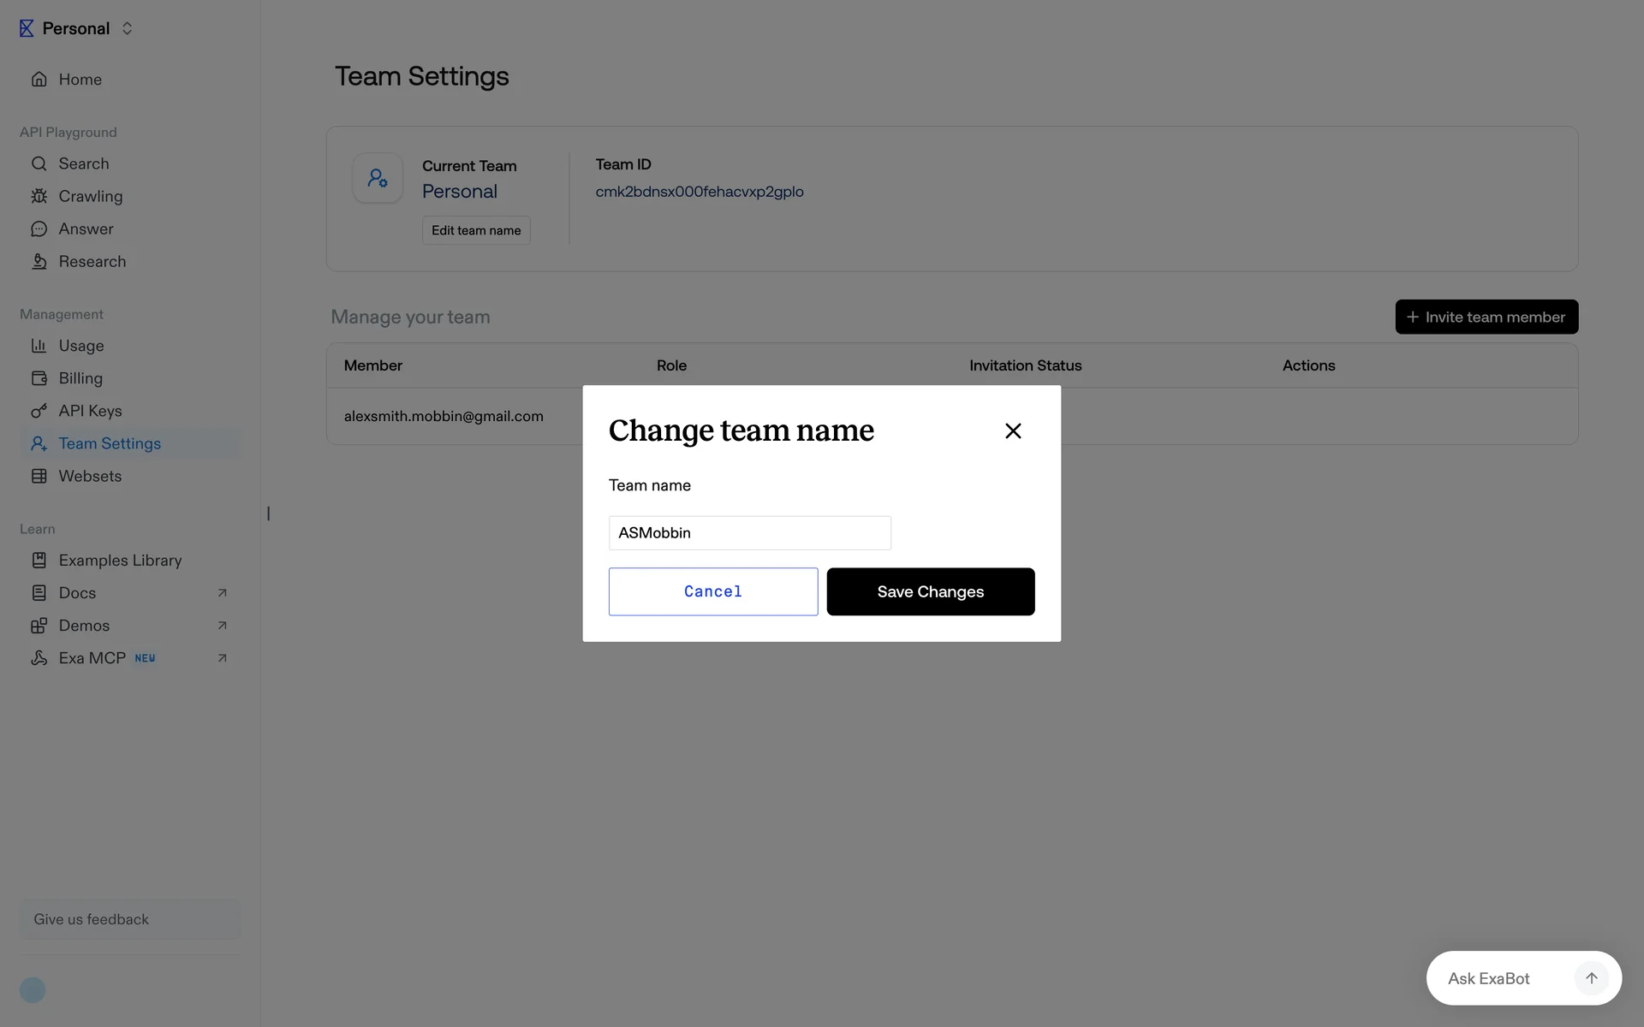Close the Change team name dialog
Viewport: 1644px width, 1027px height.
click(x=1013, y=431)
